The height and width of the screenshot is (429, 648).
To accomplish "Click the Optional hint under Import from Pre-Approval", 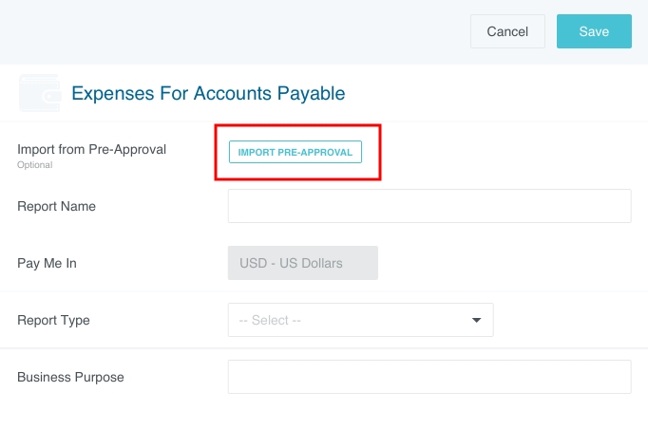I will pyautogui.click(x=34, y=164).
